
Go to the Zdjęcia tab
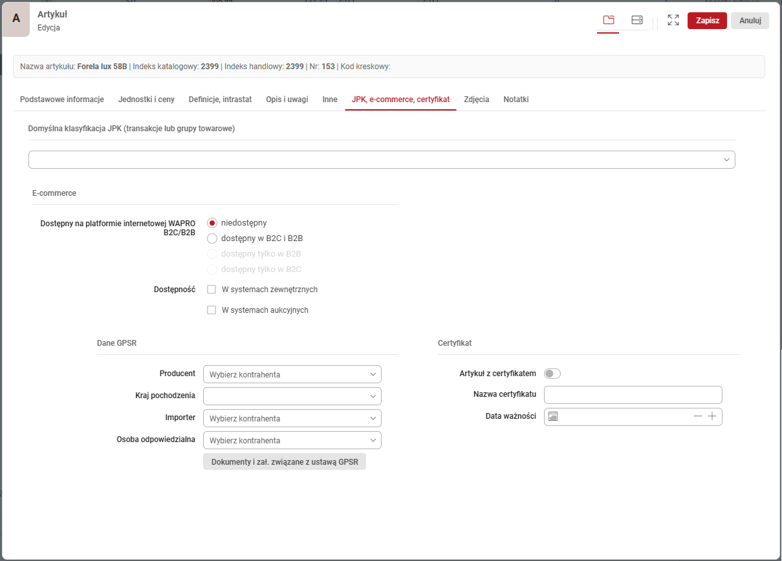click(476, 100)
